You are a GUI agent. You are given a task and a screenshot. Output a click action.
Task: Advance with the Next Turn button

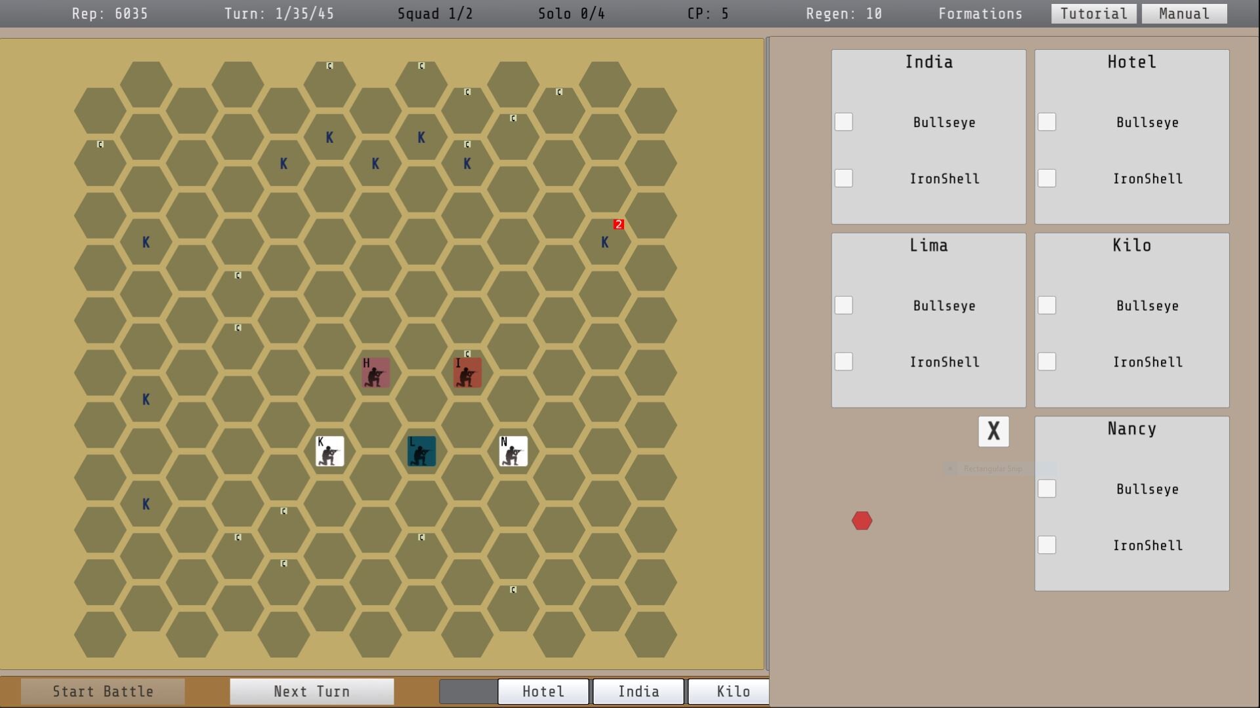(311, 691)
